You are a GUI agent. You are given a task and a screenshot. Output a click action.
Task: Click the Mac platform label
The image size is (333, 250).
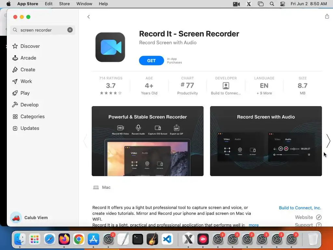(102, 187)
